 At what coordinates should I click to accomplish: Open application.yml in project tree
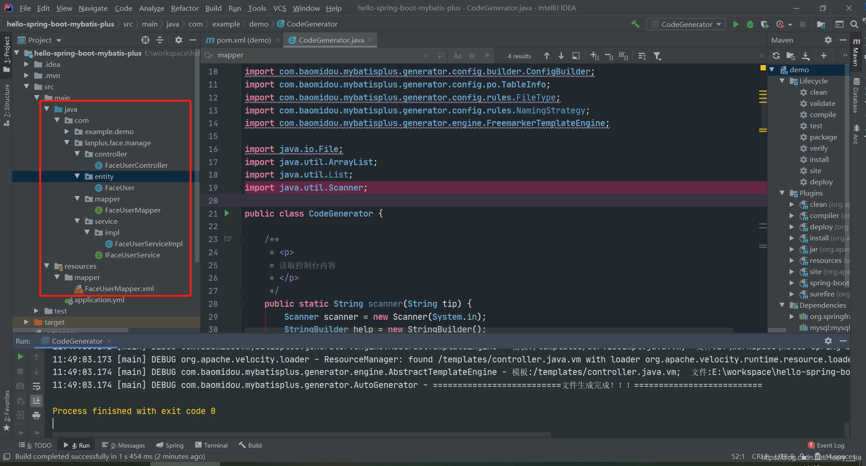pos(95,300)
